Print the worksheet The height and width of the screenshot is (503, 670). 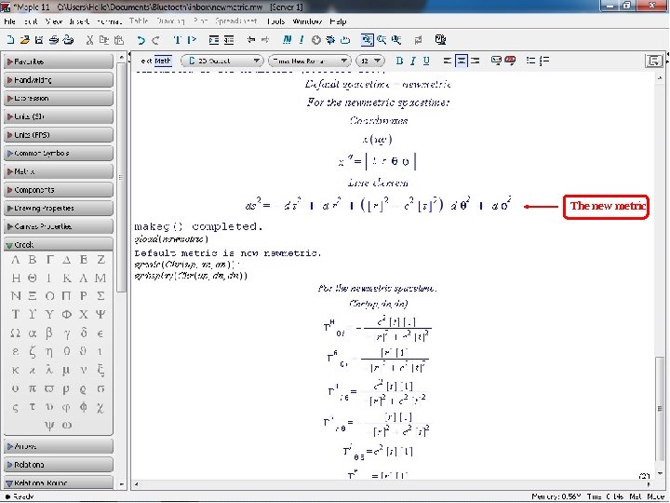tap(53, 40)
